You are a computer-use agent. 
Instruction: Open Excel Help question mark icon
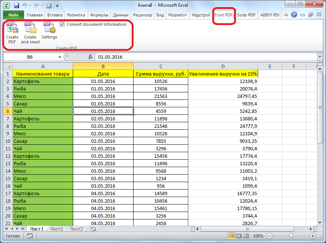tap(294, 15)
